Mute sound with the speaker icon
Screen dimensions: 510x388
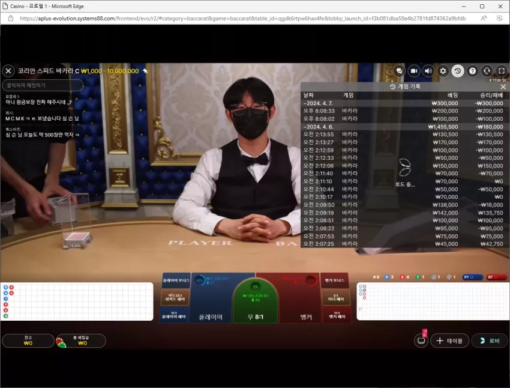pos(428,71)
